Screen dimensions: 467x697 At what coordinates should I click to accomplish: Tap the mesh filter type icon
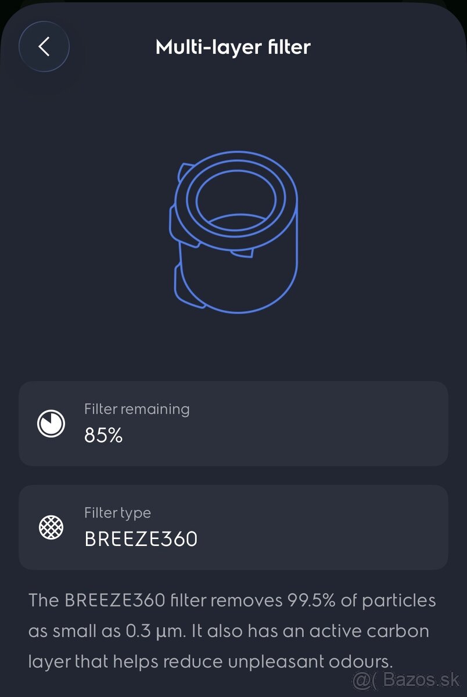pos(51,527)
